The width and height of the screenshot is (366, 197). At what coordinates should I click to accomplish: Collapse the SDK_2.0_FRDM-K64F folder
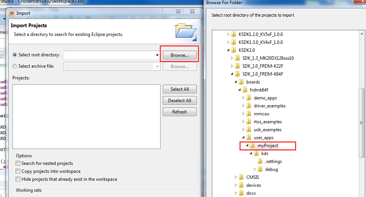coord(232,74)
